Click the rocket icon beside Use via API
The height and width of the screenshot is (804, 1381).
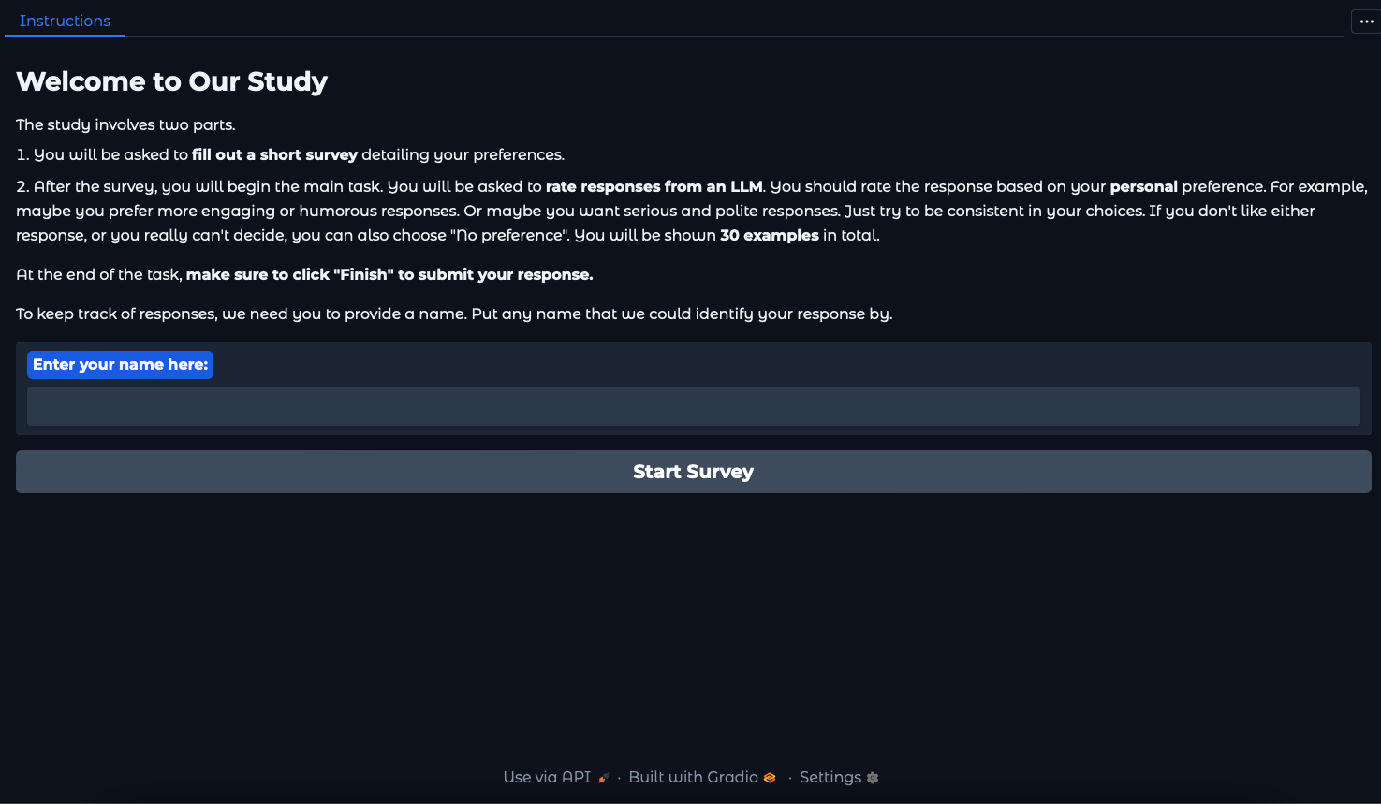pyautogui.click(x=604, y=778)
